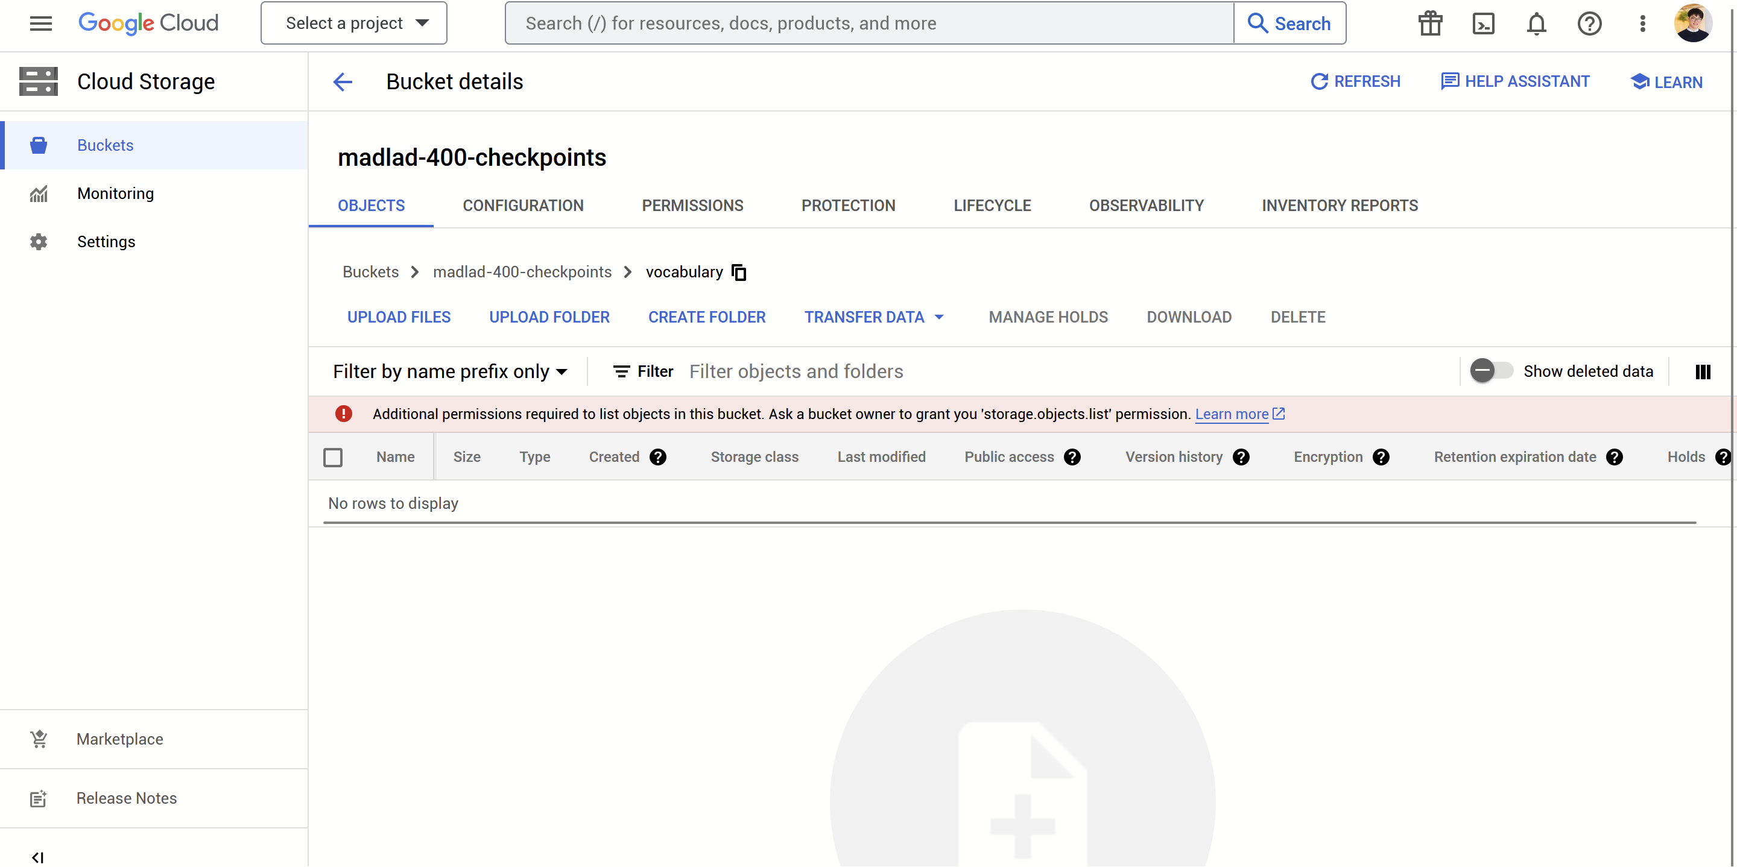
Task: Enable Show deleted data
Action: [x=1491, y=371]
